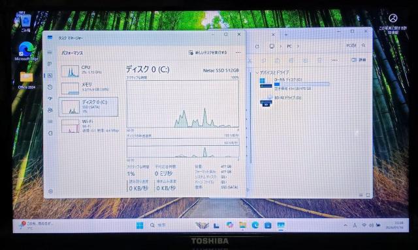
Task: Click the disk active time graph
Action: 183,104
